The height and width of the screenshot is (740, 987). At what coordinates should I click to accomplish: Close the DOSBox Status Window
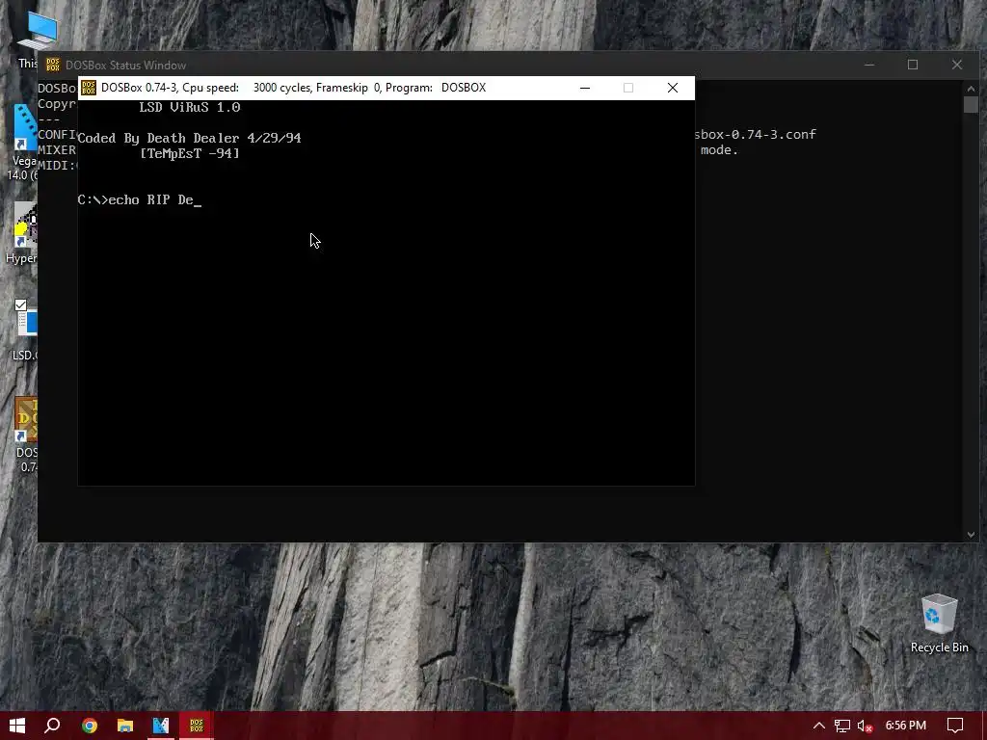957,65
